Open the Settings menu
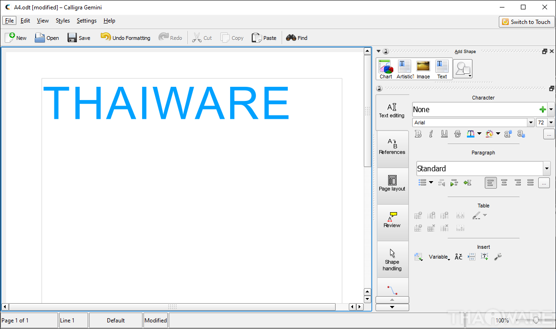This screenshot has height=329, width=556. [x=87, y=21]
